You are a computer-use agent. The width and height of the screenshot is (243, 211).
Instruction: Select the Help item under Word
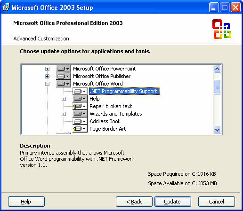95,99
